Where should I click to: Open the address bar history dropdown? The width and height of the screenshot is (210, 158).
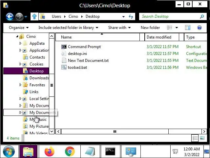(123, 17)
